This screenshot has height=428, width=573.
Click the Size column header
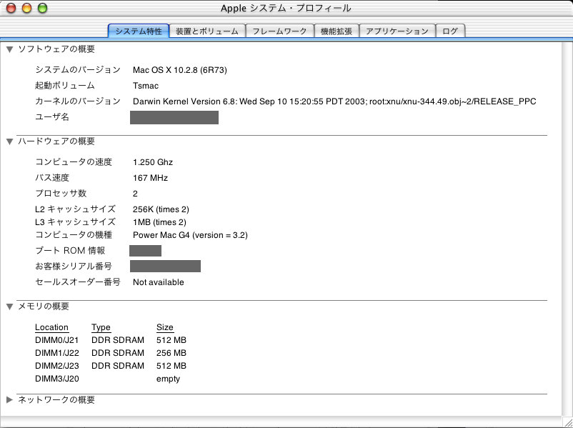tap(165, 327)
